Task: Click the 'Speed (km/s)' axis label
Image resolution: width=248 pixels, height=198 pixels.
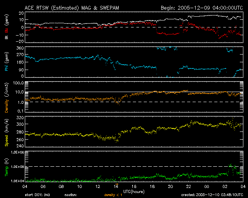Action: click(x=7, y=133)
